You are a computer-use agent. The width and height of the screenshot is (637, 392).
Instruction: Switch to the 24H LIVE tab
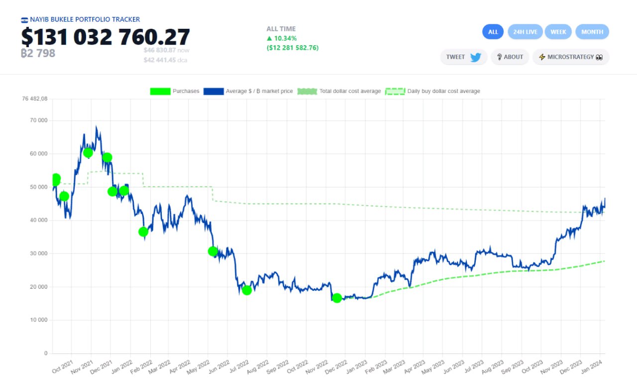click(525, 32)
